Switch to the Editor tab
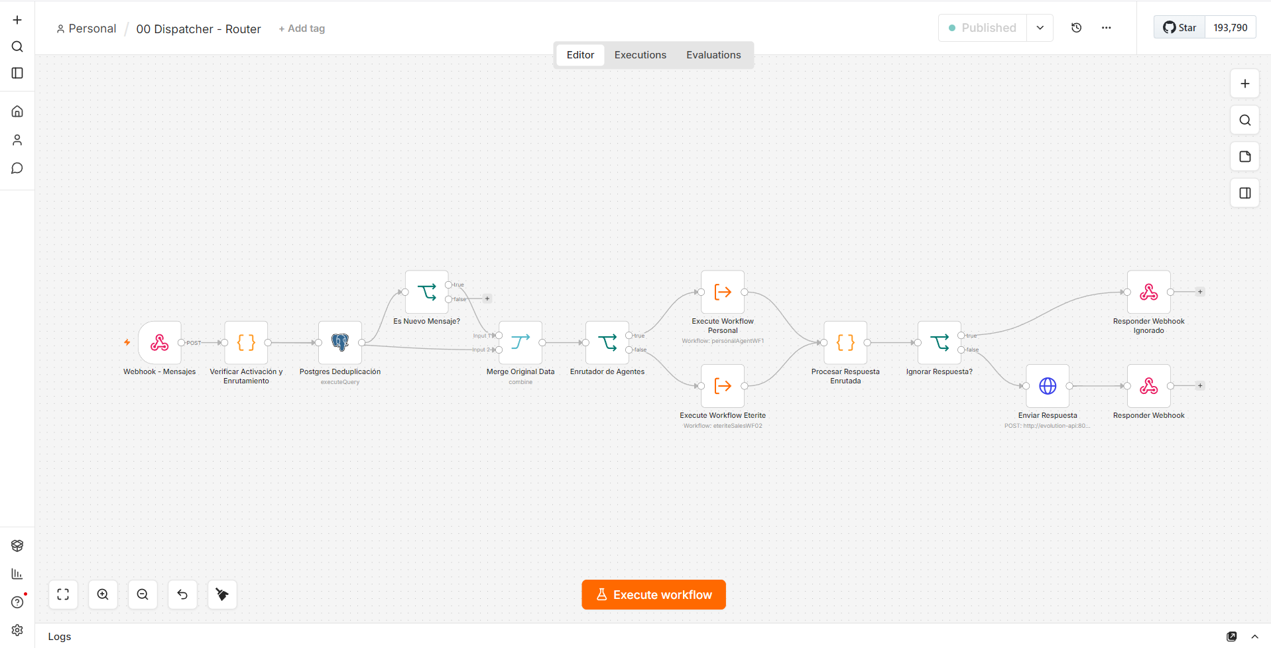This screenshot has width=1271, height=648. tap(580, 55)
